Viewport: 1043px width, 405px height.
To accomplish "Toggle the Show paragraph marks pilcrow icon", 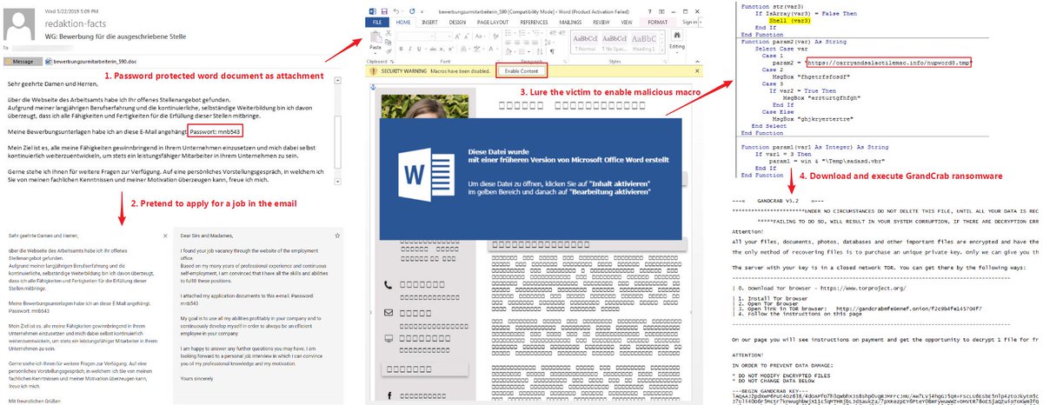I will tap(551, 51).
